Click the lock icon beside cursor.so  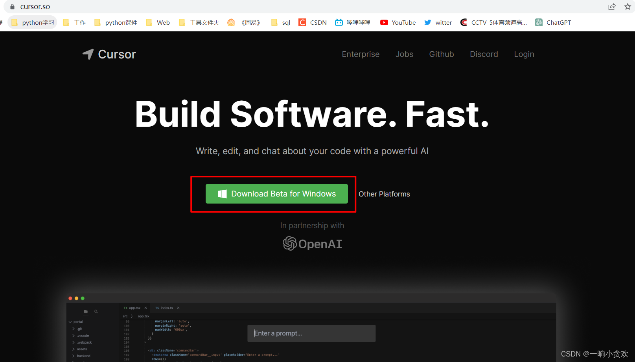(x=12, y=7)
